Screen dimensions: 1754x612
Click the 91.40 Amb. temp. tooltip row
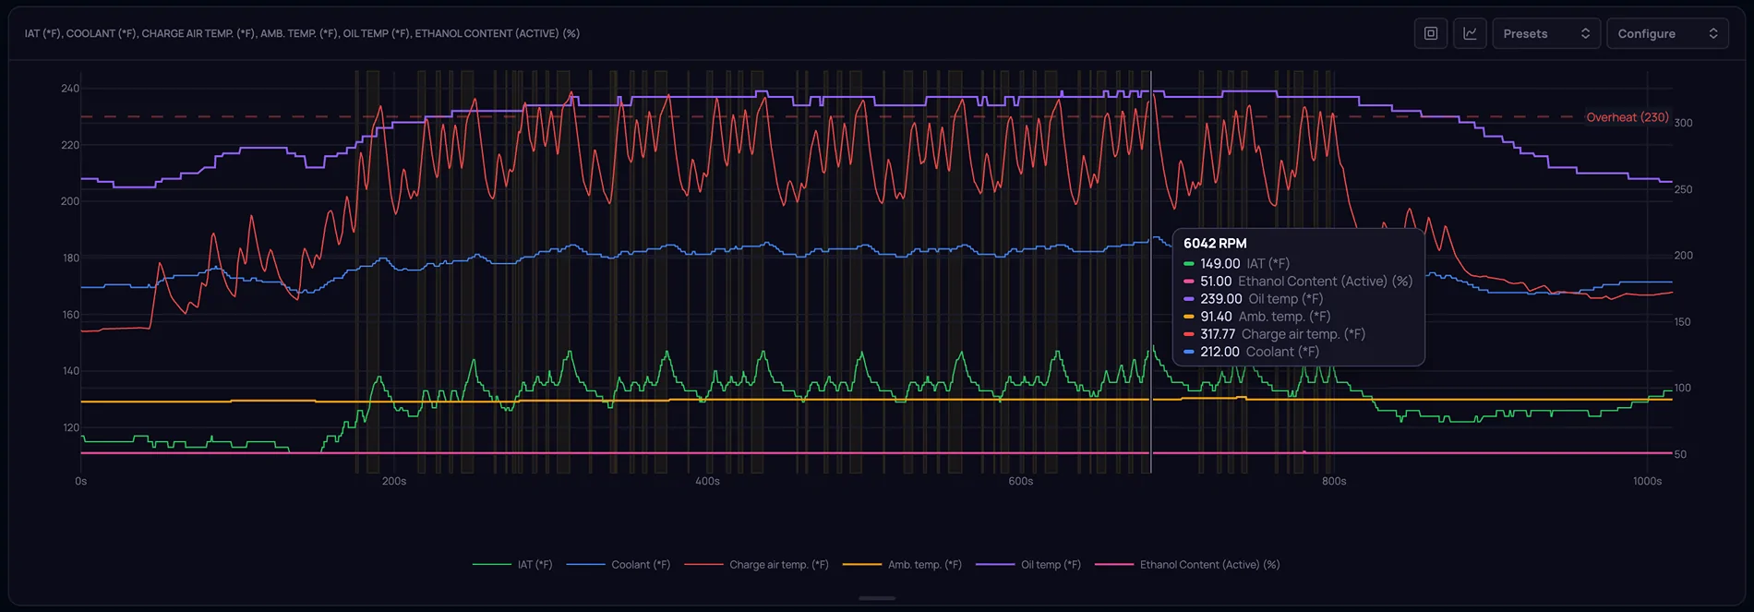click(1257, 317)
